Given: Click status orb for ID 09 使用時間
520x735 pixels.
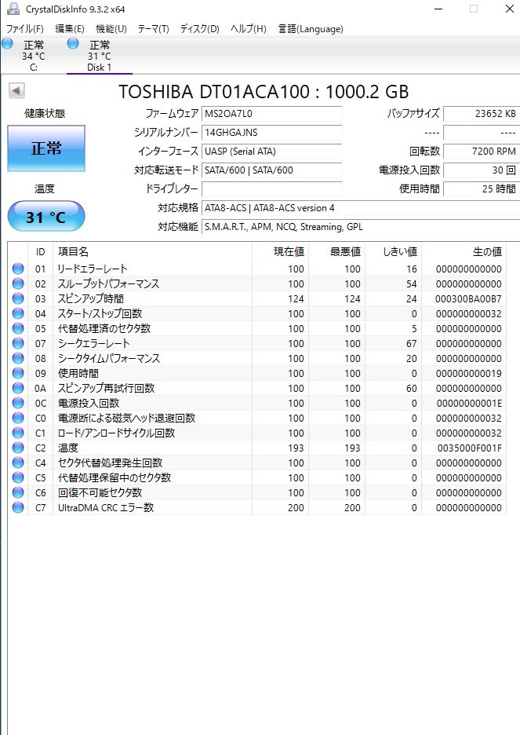Looking at the screenshot, I should pyautogui.click(x=18, y=373).
